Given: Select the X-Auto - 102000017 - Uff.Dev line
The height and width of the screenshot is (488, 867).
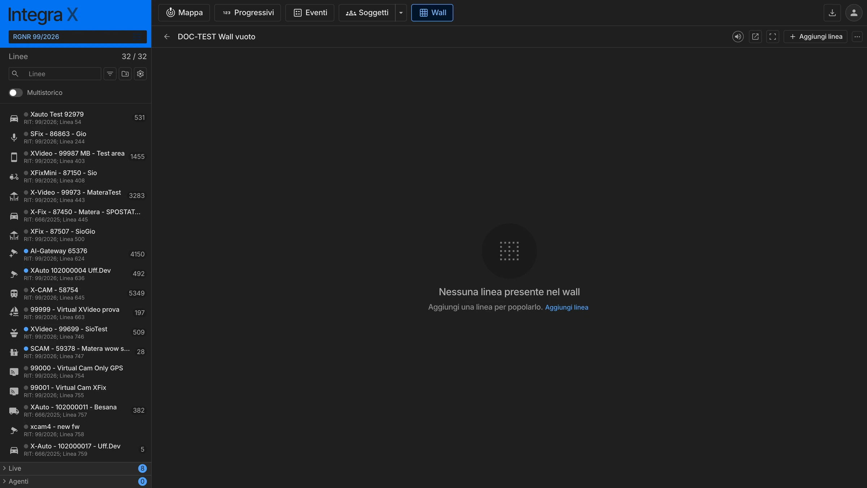Looking at the screenshot, I should pos(76,450).
